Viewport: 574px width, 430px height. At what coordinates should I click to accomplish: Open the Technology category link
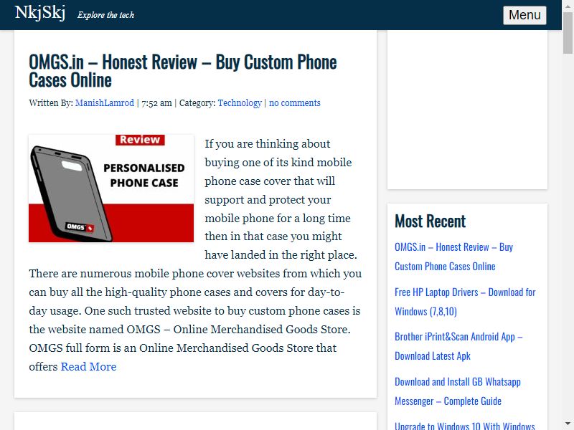pyautogui.click(x=240, y=103)
